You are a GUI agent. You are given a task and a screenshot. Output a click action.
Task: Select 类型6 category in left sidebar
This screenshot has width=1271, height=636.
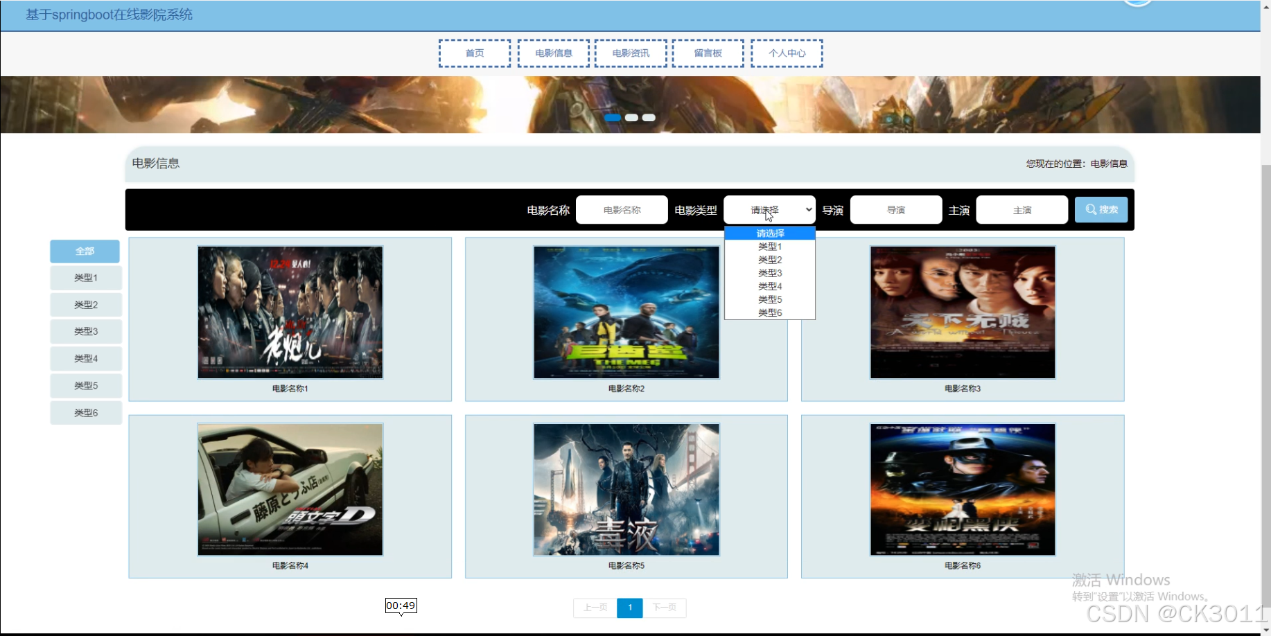coord(86,412)
